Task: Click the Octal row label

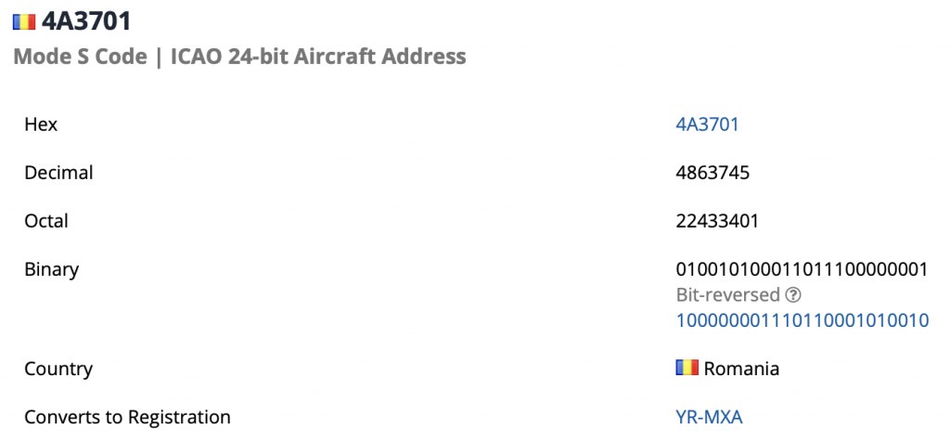Action: click(x=46, y=221)
